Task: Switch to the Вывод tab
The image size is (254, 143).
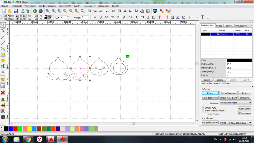Action: click(x=219, y=26)
